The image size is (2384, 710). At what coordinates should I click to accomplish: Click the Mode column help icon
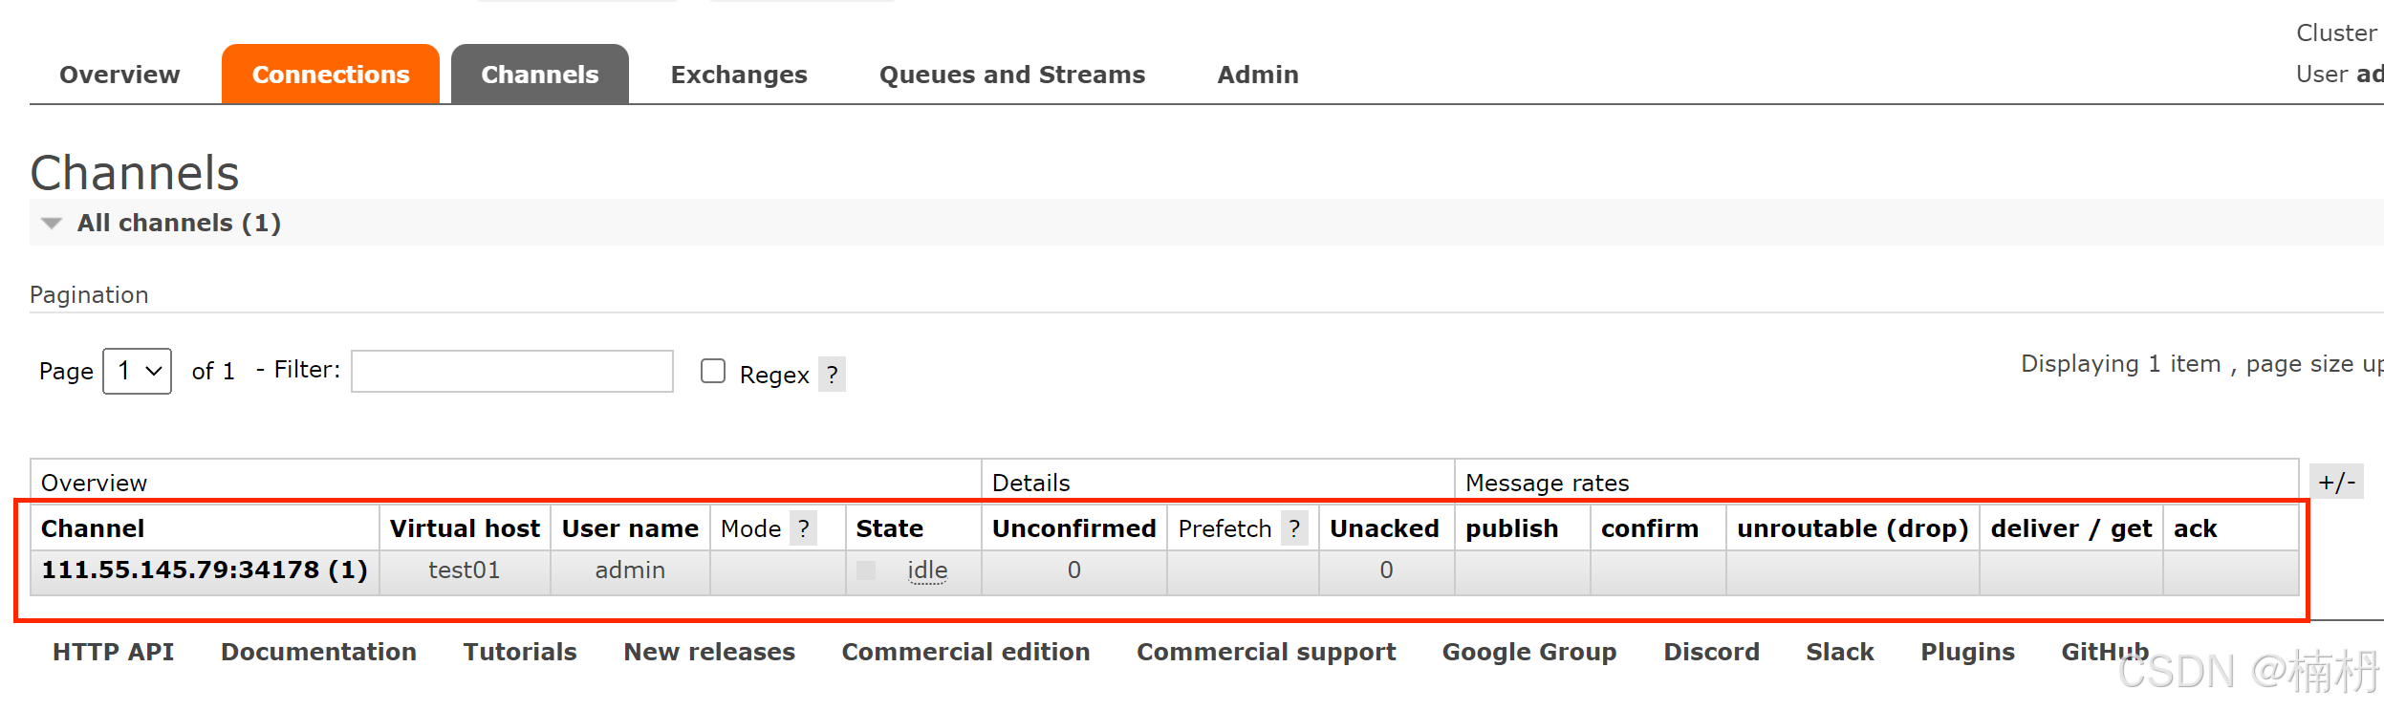click(804, 528)
